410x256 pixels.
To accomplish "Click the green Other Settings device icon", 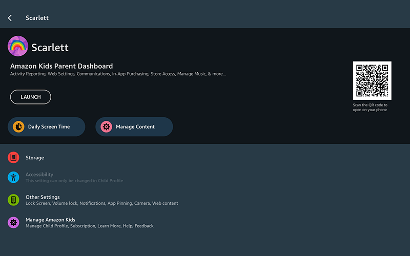I will point(14,200).
